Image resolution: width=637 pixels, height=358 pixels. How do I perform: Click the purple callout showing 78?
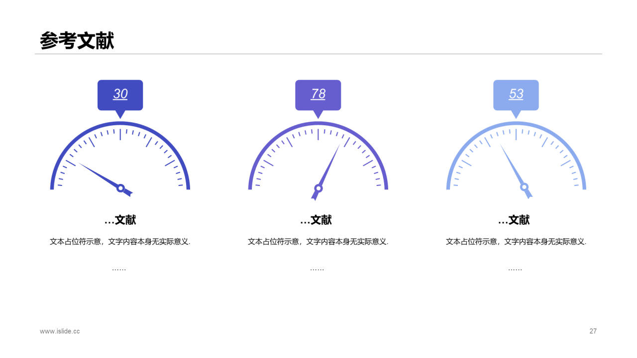pyautogui.click(x=318, y=98)
